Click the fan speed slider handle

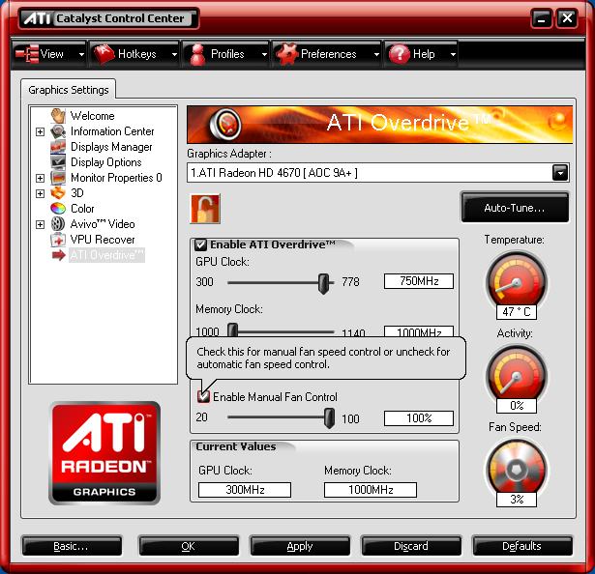329,418
